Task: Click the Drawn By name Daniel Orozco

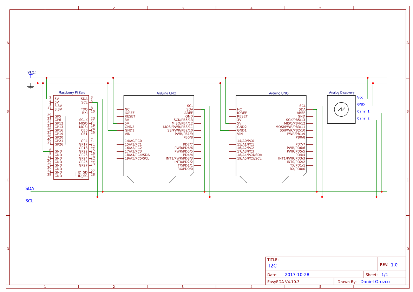Action: point(374,281)
